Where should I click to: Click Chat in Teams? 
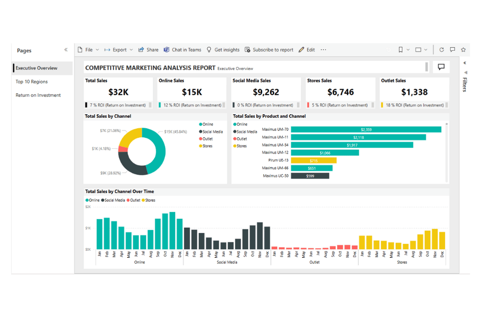pyautogui.click(x=182, y=50)
